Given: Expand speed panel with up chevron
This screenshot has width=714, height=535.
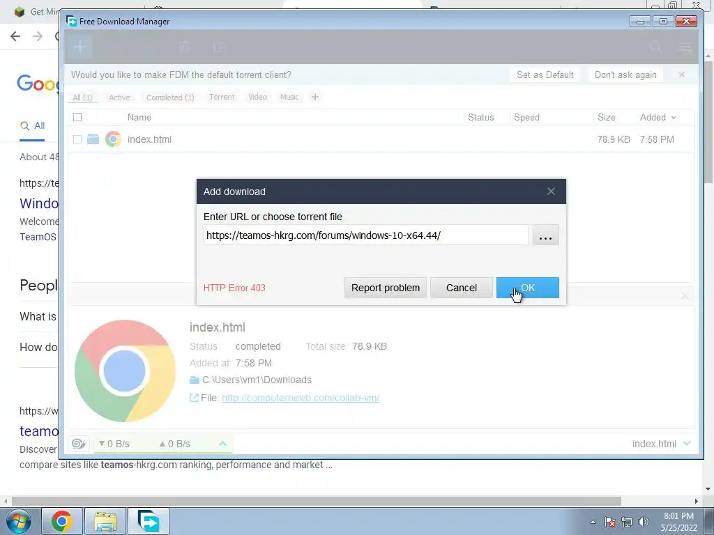Looking at the screenshot, I should 222,443.
